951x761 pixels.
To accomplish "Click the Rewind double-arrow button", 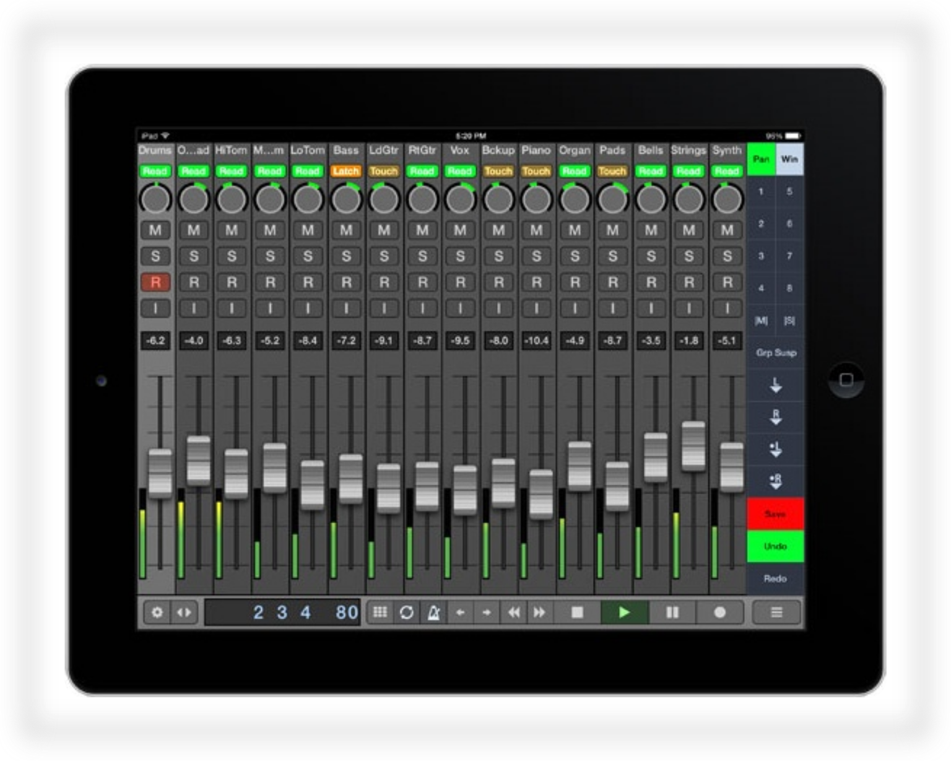I will click(513, 612).
